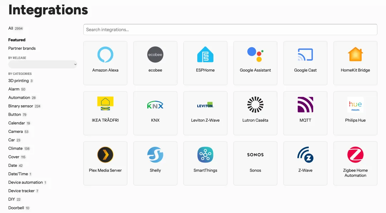Click the Philips Hue label
Viewport: 386px width, 213px height.
[x=355, y=120]
